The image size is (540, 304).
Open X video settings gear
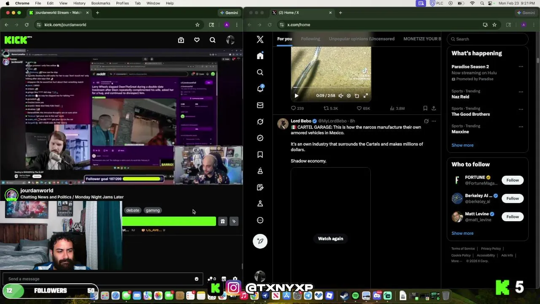coord(348,96)
